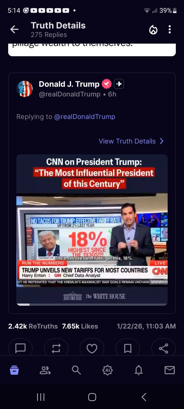The height and width of the screenshot is (409, 184).
Task: Share the post via share icon
Action: coord(164,348)
